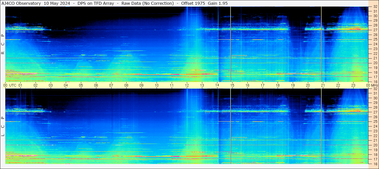Click the 15 hour mark on time axis
This screenshot has width=379, height=169.
(232, 85)
